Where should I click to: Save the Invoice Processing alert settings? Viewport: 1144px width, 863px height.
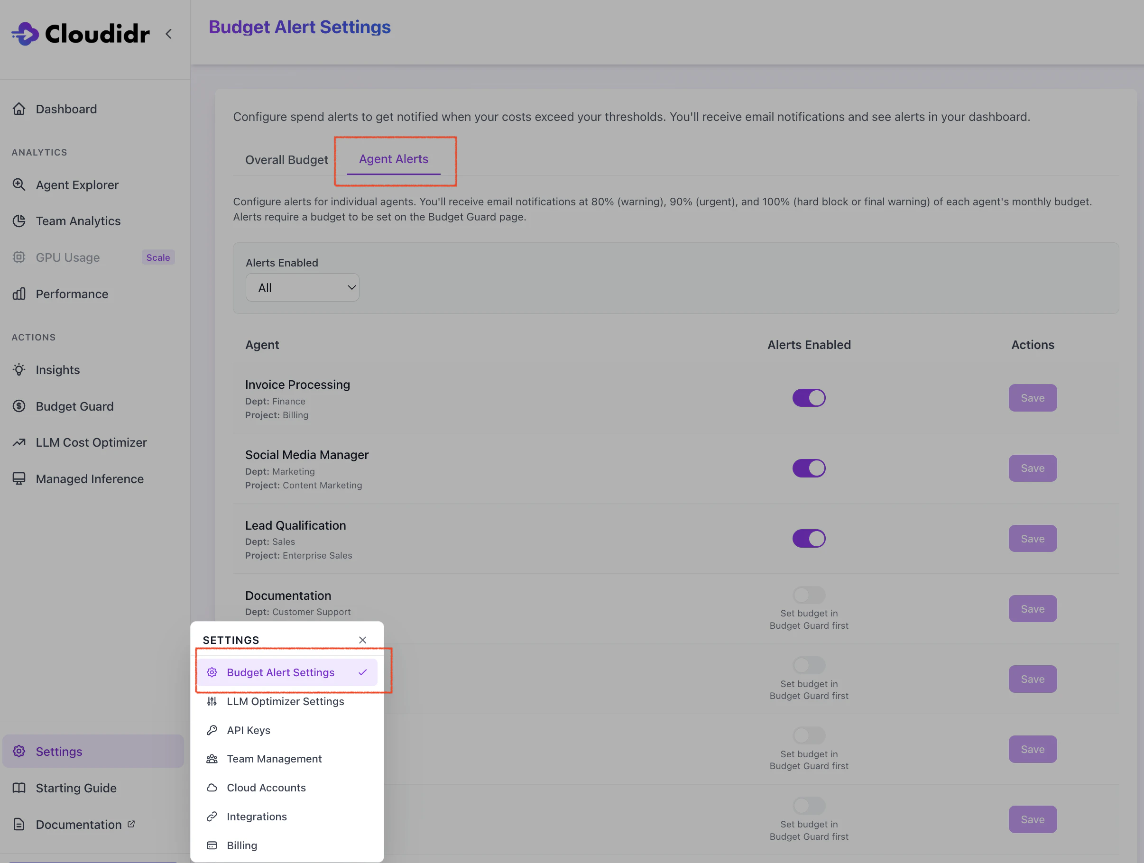click(1032, 398)
